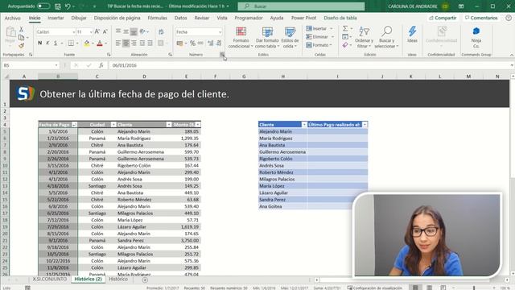Toggle Italic (K) formatting
Image resolution: width=515 pixels, height=290 pixels.
(x=47, y=43)
